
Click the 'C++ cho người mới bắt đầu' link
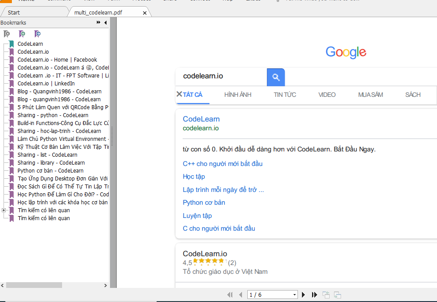[222, 164]
